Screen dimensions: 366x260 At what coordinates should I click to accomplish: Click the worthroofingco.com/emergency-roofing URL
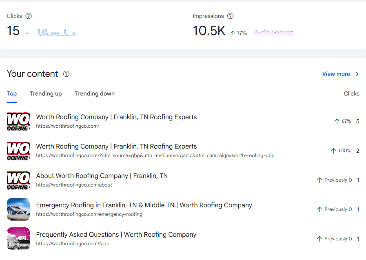click(89, 214)
